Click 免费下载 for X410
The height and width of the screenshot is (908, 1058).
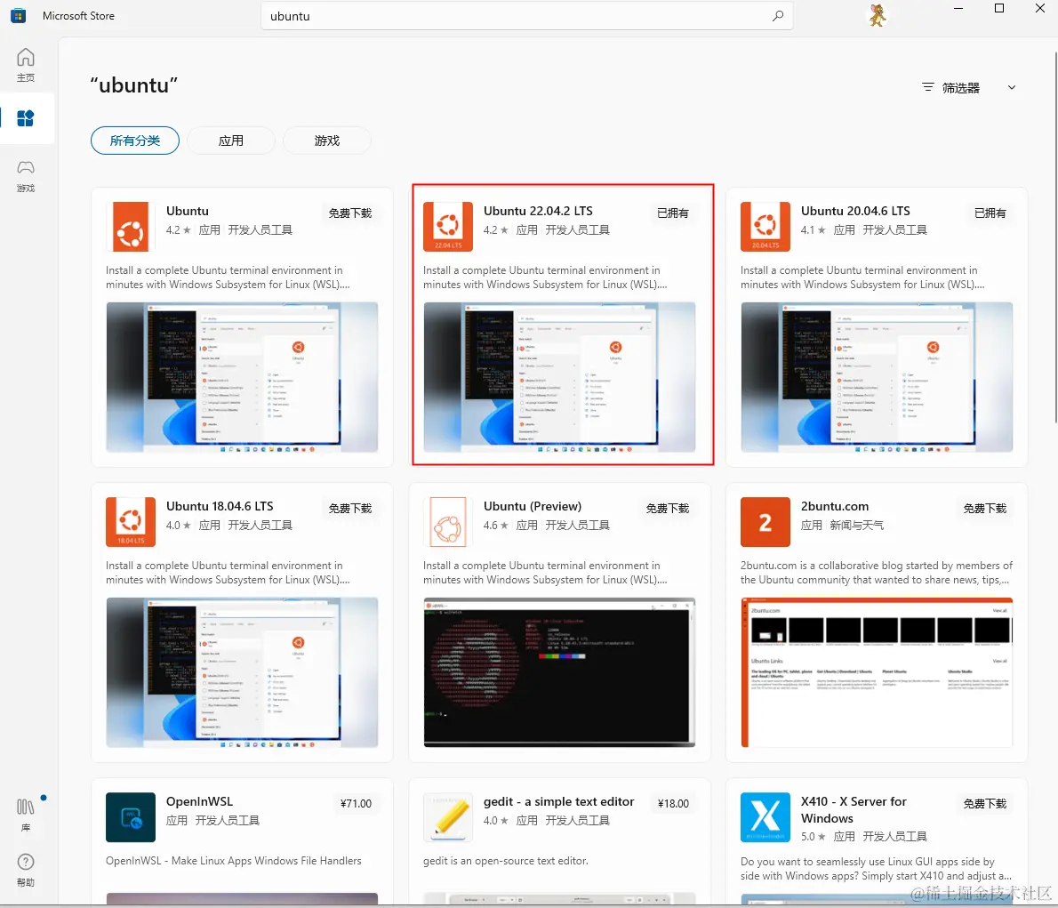click(x=984, y=803)
